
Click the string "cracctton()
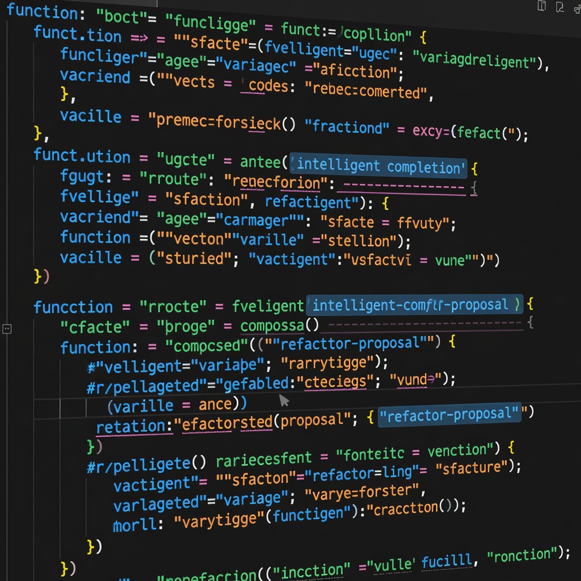[x=410, y=508]
